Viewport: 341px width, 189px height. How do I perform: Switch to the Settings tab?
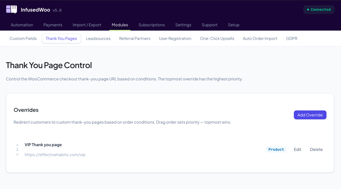pos(183,25)
